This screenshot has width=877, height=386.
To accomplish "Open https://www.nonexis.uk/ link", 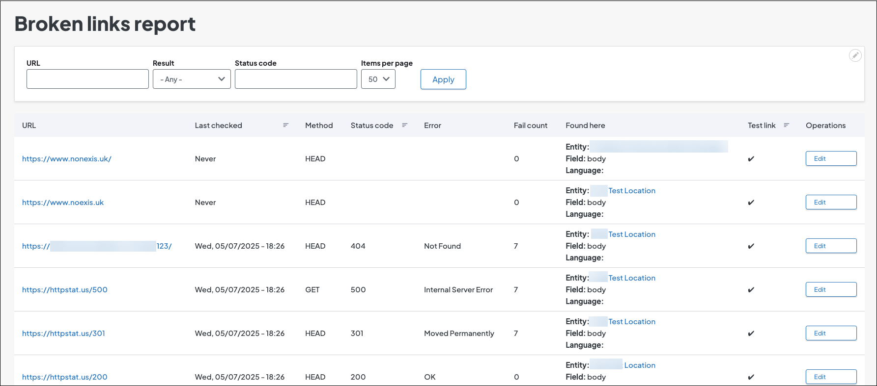I will [x=67, y=159].
